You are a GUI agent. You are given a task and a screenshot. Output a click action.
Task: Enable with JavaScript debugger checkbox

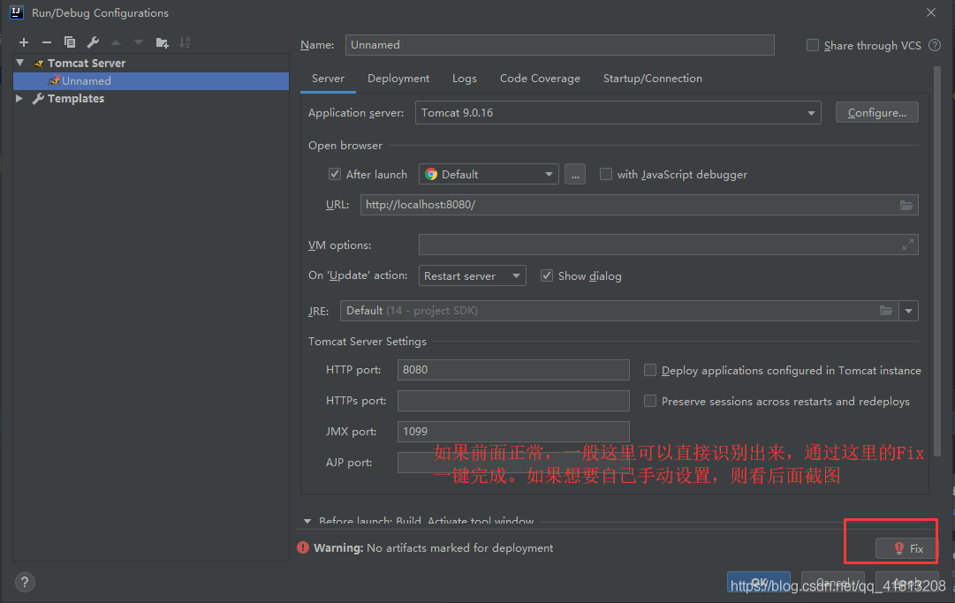[606, 174]
